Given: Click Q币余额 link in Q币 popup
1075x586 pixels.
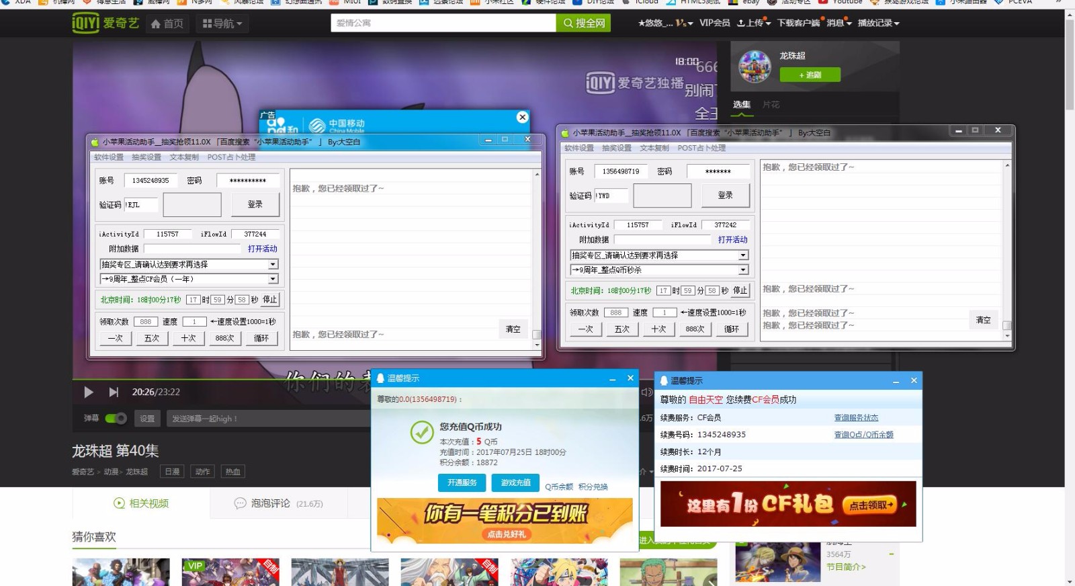Looking at the screenshot, I should click(x=559, y=487).
